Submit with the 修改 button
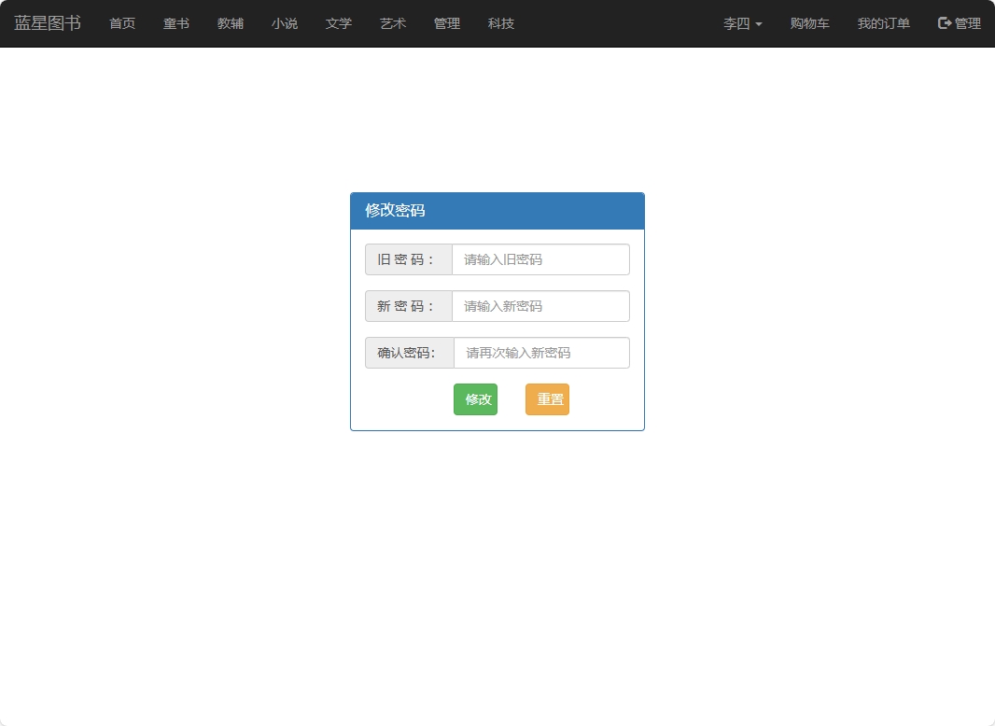The height and width of the screenshot is (726, 995). (x=475, y=398)
